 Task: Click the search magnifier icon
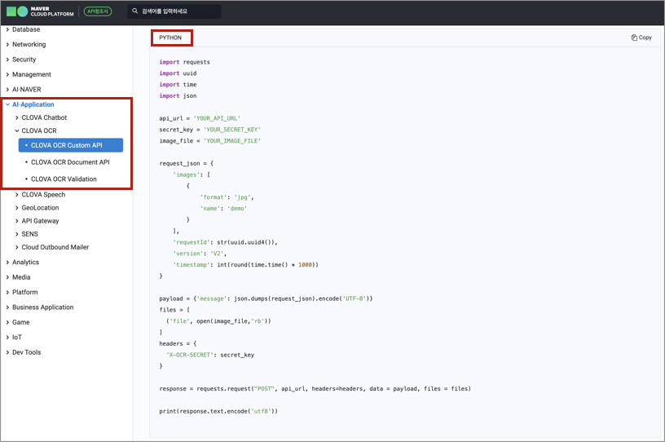[134, 11]
